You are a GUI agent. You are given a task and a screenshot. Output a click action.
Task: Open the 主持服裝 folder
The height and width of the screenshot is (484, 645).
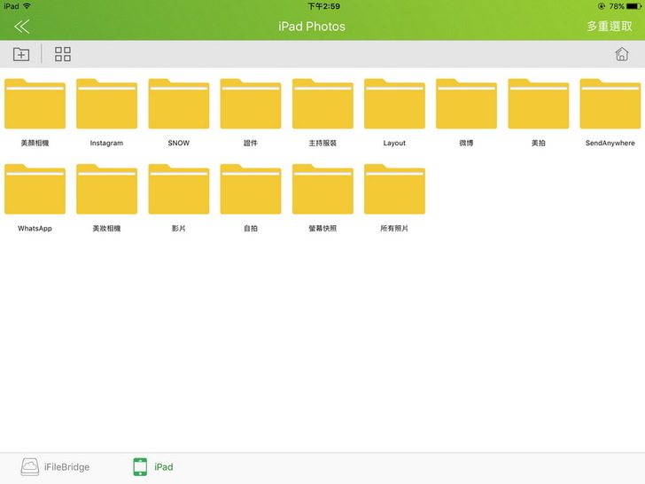(322, 104)
